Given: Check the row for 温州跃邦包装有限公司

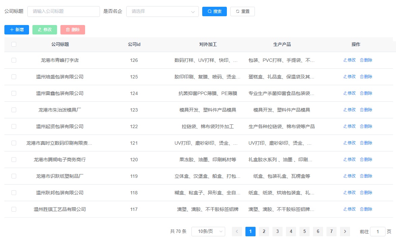Looking at the screenshot, I should coord(14,193).
